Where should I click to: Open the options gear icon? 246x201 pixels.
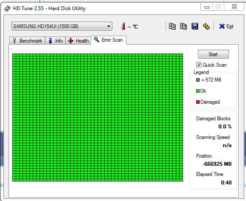coord(206,26)
